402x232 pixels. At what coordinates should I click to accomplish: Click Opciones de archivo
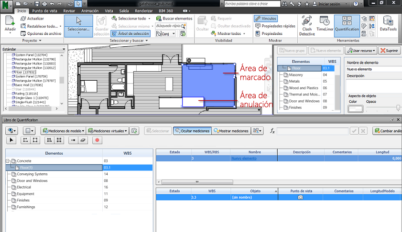pos(41,33)
